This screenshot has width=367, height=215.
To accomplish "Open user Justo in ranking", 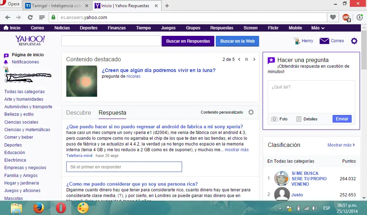I will pyautogui.click(x=297, y=195).
